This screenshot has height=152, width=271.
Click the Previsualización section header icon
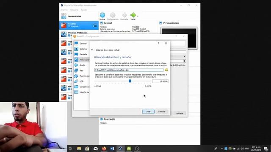pyautogui.click(x=161, y=23)
